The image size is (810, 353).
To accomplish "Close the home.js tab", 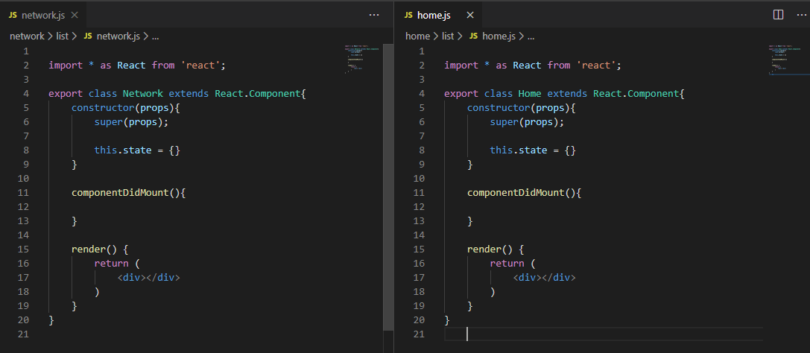I will click(469, 15).
